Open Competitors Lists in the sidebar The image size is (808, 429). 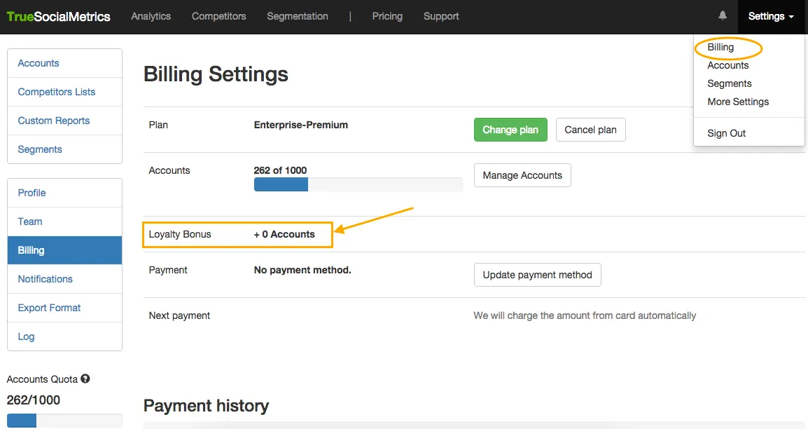57,92
